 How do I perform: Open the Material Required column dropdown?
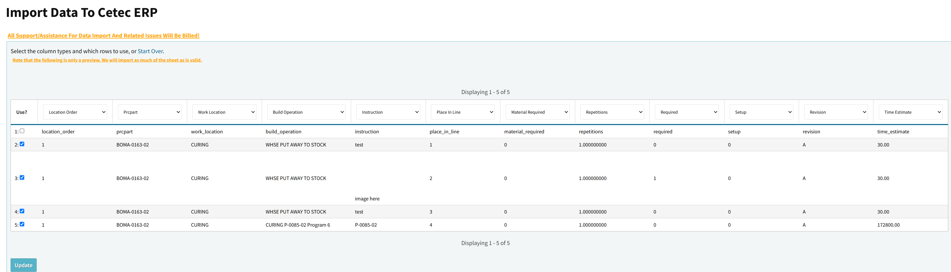coord(538,112)
